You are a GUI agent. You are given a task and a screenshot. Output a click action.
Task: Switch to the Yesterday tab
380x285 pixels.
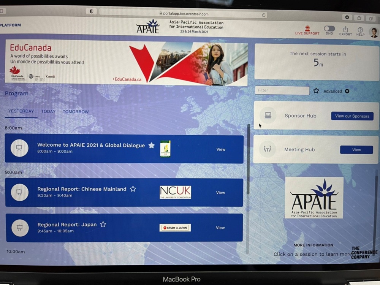click(x=21, y=111)
